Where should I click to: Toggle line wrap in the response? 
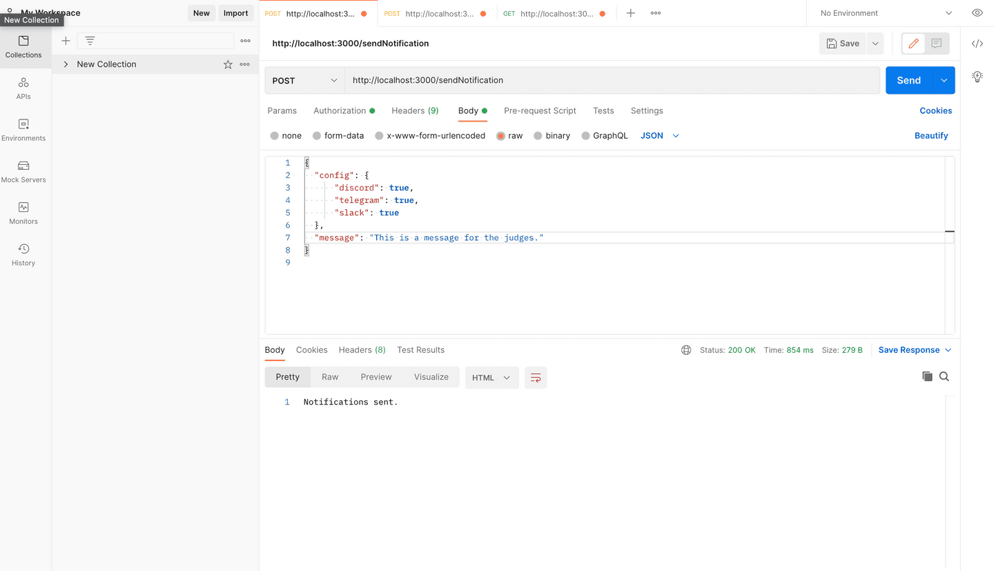click(536, 378)
